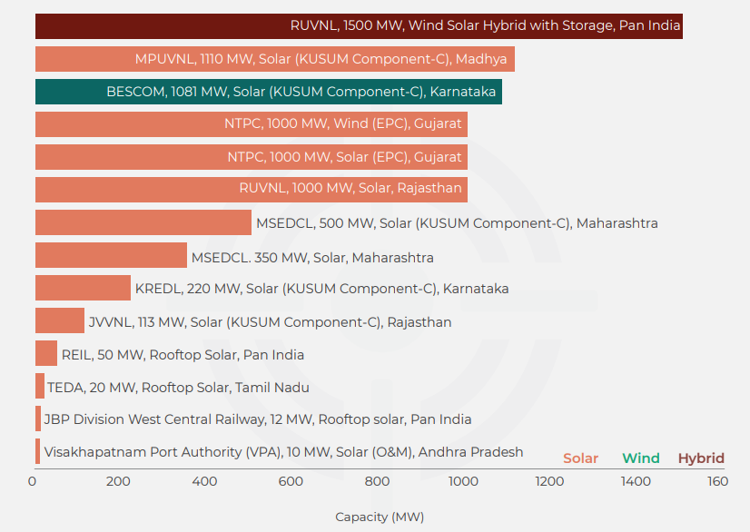750x532 pixels.
Task: Toggle the Hybrid legend entry
Action: 701,458
